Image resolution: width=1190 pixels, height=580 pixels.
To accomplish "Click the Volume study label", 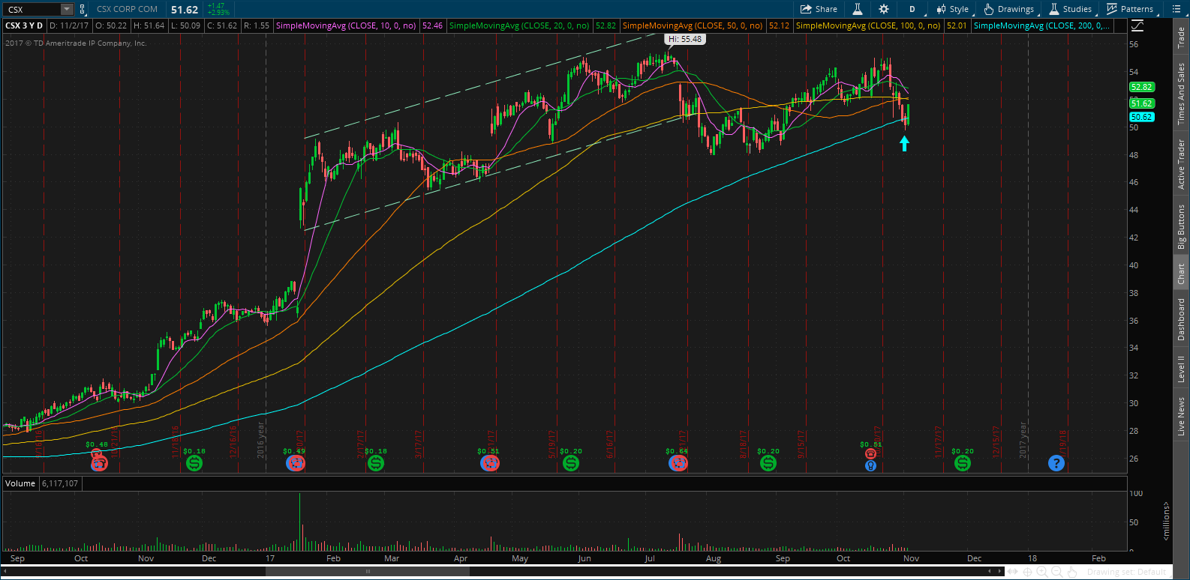I will click(20, 483).
